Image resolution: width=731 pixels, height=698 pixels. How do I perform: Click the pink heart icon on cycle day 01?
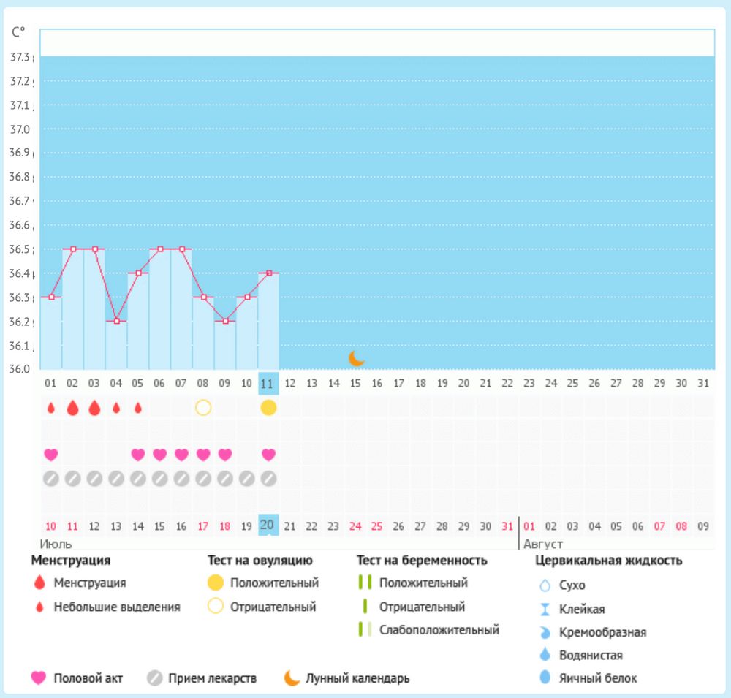[50, 455]
